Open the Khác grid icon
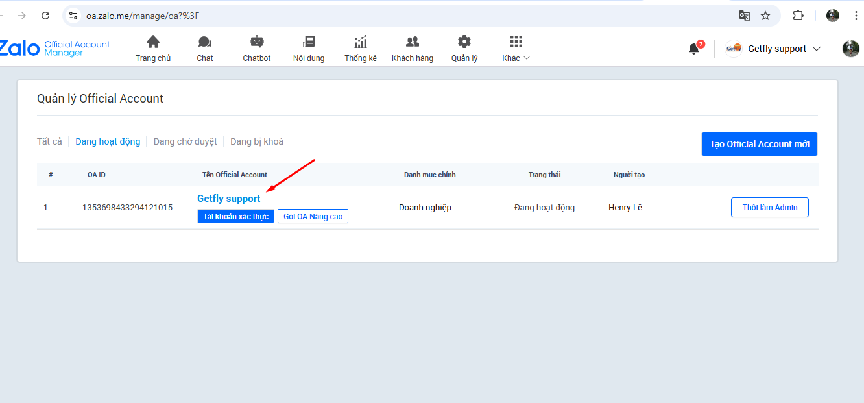Viewport: 864px width, 403px height. (x=516, y=42)
